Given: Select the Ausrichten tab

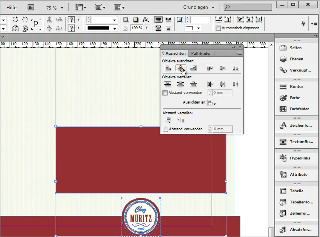Looking at the screenshot, I should click(x=174, y=54).
